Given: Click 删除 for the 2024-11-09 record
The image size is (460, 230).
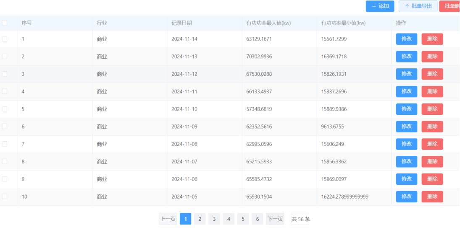Looking at the screenshot, I should [432, 127].
